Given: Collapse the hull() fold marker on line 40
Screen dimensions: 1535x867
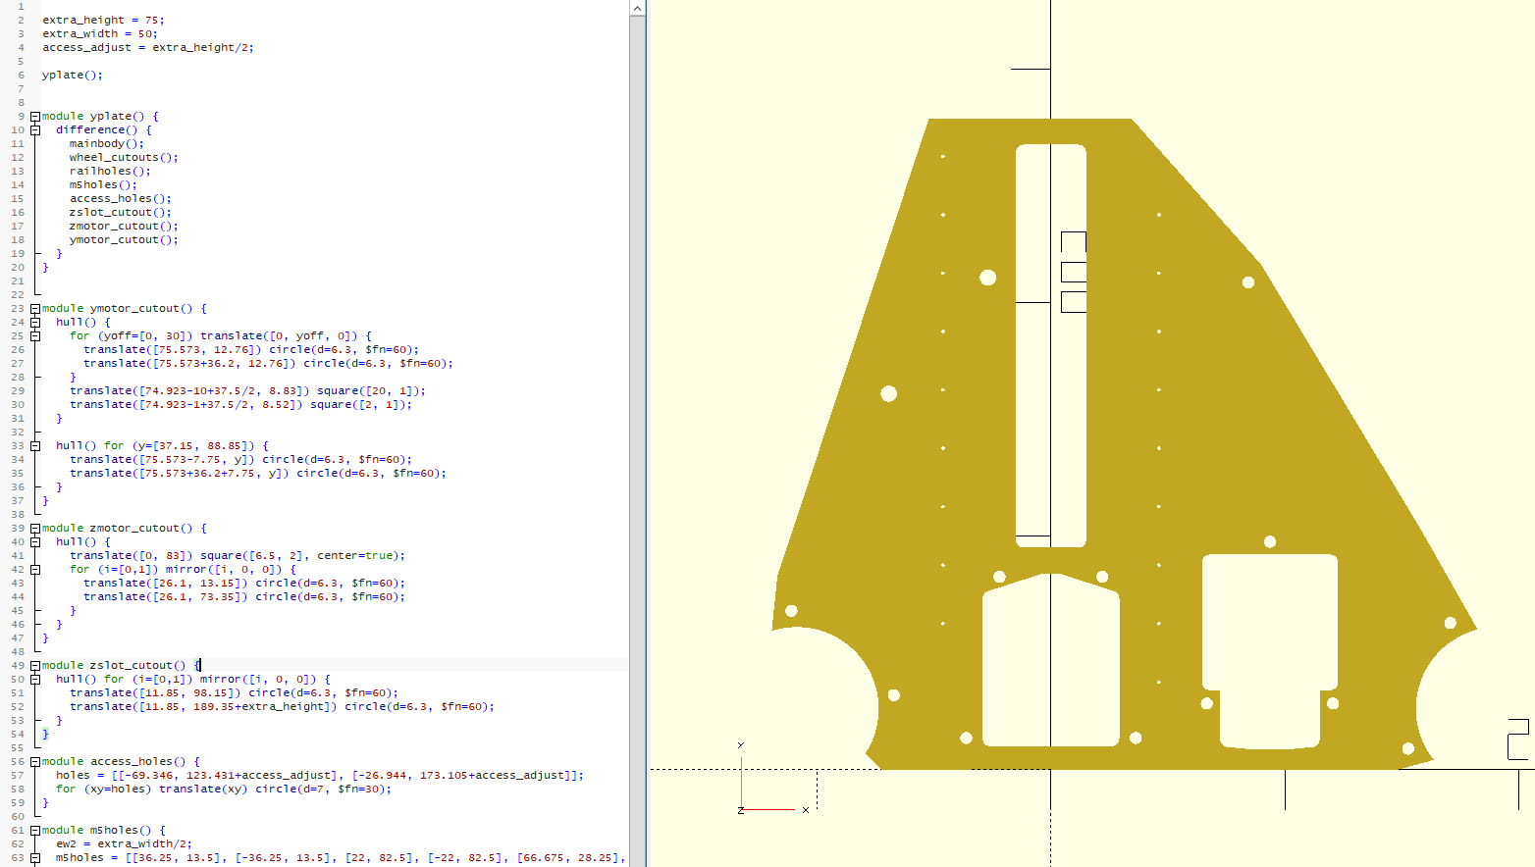Looking at the screenshot, I should coord(35,541).
